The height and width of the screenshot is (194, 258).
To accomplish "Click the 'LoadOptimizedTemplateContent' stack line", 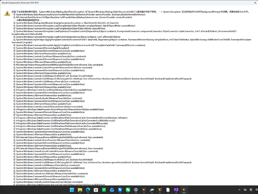I will coord(124,33).
